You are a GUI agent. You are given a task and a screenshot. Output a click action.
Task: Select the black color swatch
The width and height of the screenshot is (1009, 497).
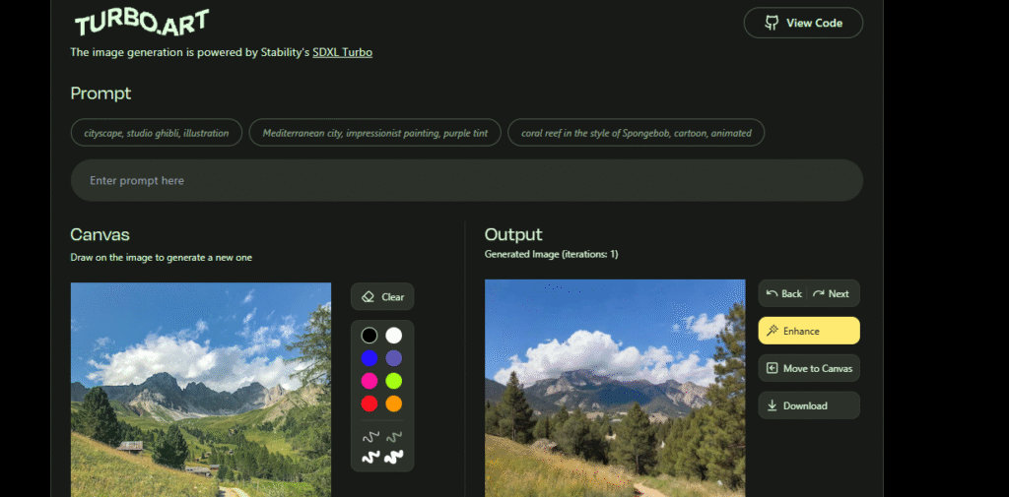(370, 336)
